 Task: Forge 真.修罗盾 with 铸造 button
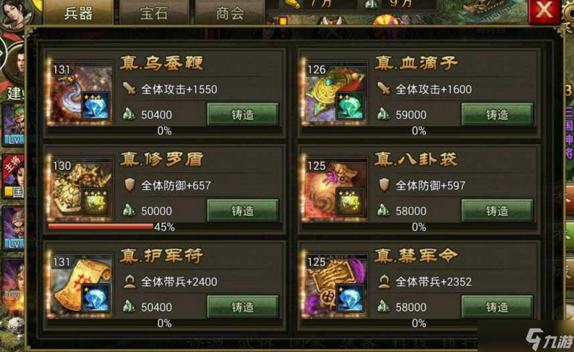pyautogui.click(x=242, y=211)
